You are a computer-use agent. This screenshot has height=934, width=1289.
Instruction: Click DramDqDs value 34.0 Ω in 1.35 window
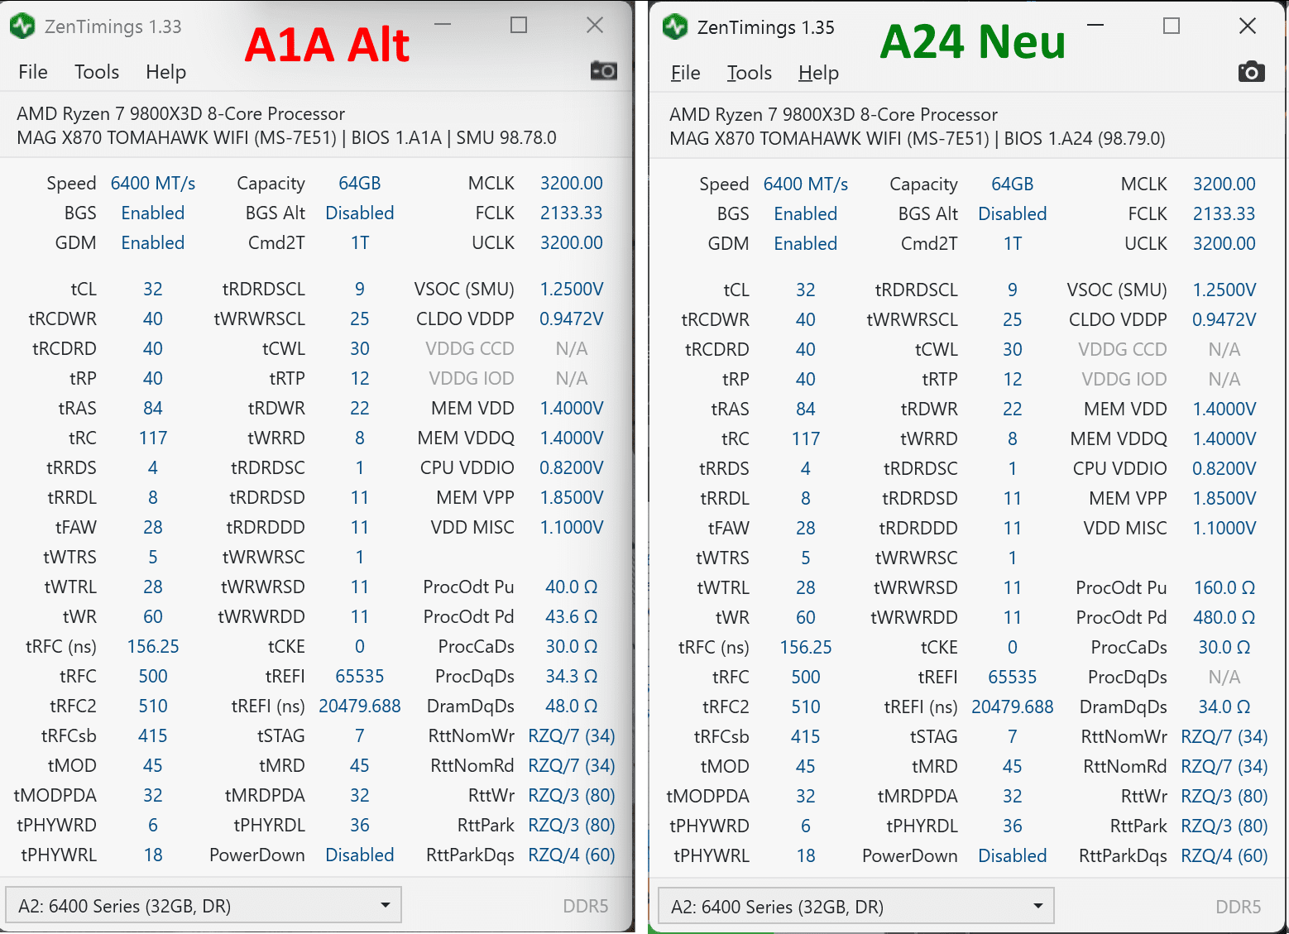pos(1224,706)
